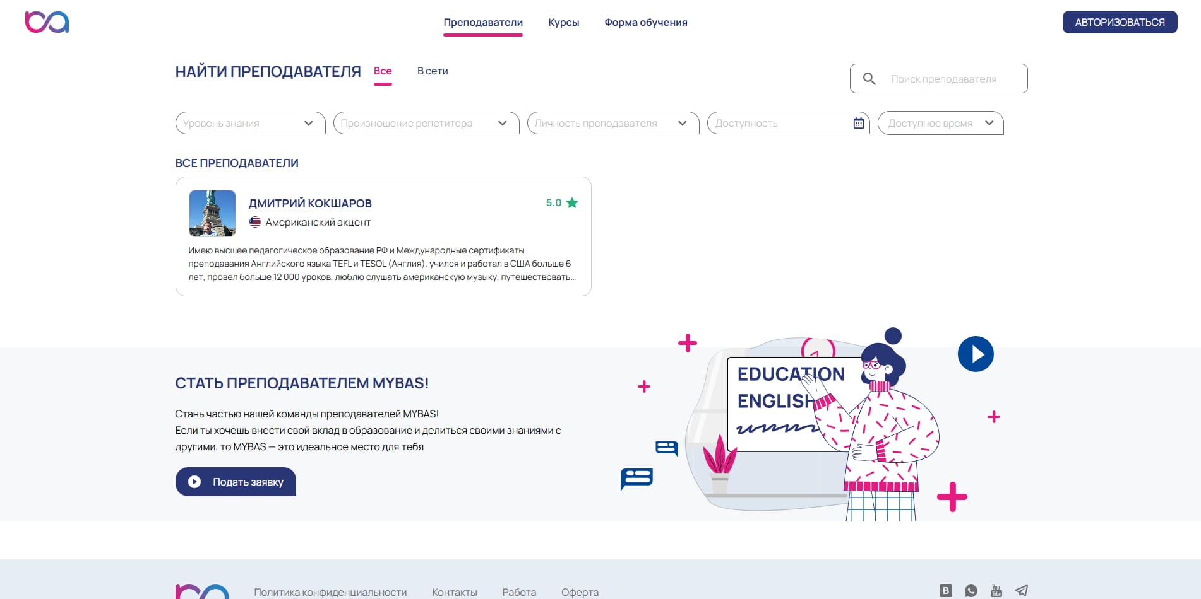Open Дмитрий Кокшаров's profile photo
The width and height of the screenshot is (1201, 599).
pyautogui.click(x=212, y=213)
